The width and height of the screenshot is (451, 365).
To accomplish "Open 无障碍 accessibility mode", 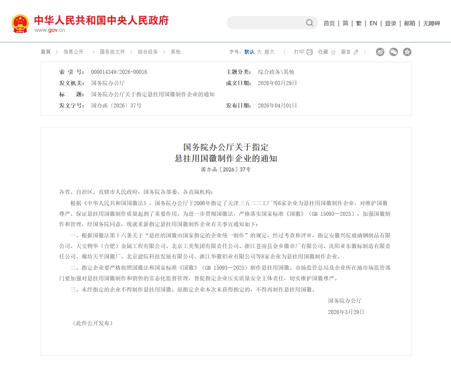I will point(431,23).
